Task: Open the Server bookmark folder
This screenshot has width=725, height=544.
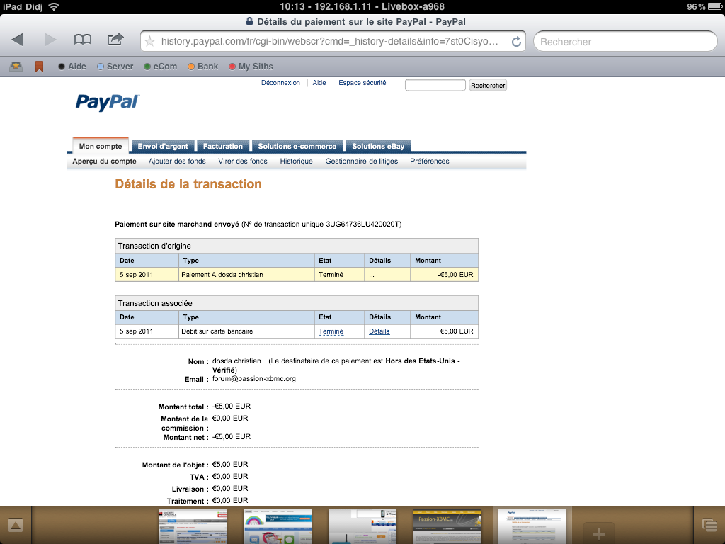Action: point(115,67)
